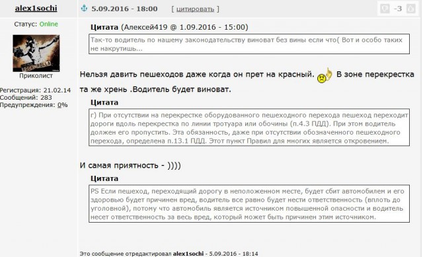Click the sad pointing-finger emoji in post
Viewport: 423px width, 257px height.
click(325, 75)
